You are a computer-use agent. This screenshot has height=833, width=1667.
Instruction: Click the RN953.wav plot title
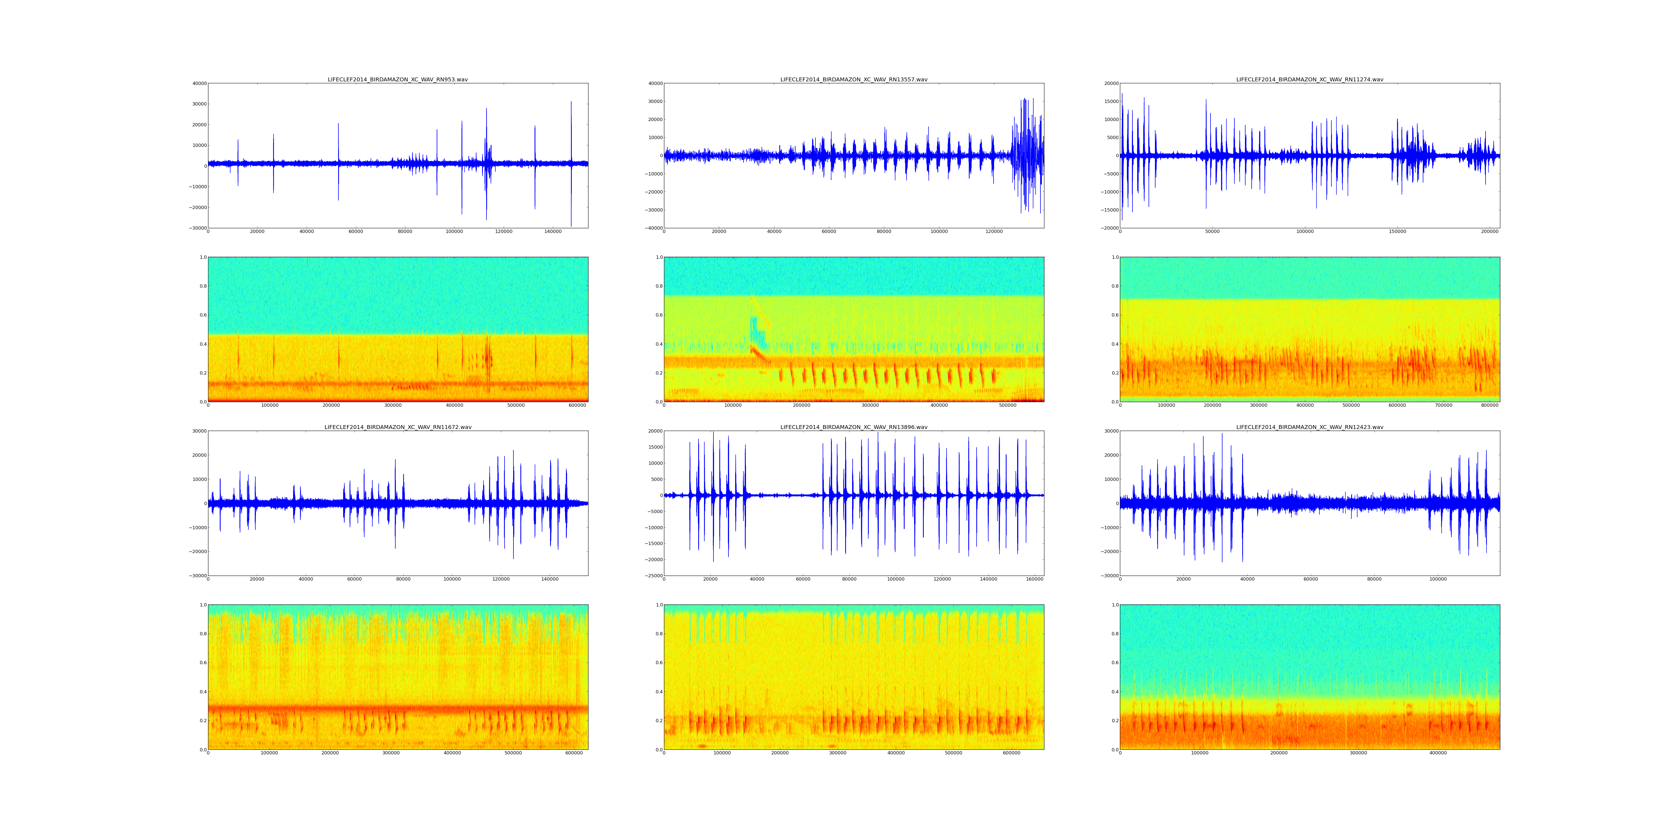pos(397,79)
